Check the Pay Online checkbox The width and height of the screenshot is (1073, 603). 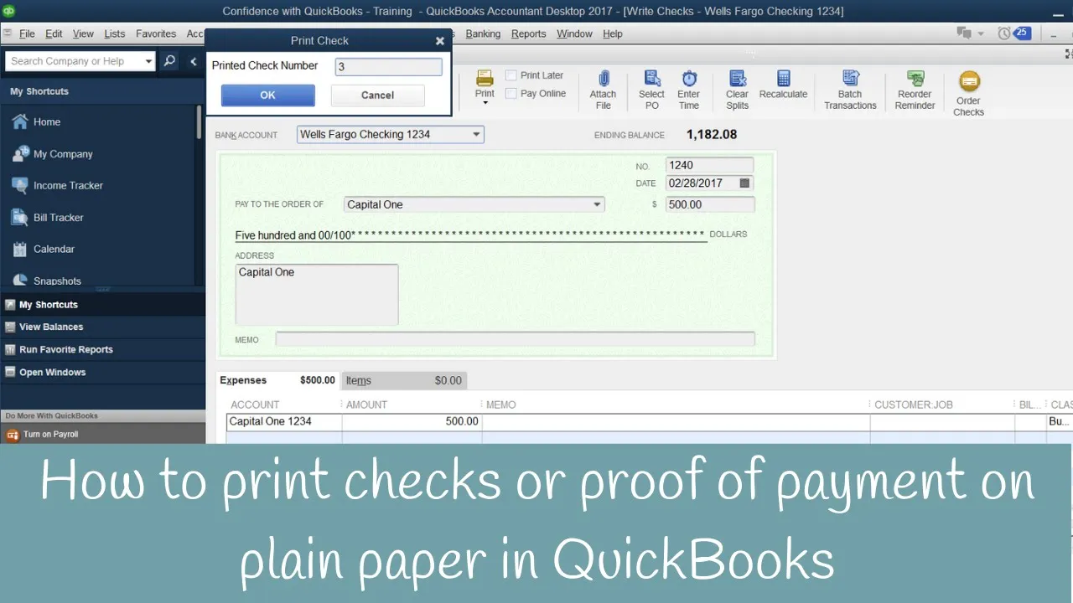tap(511, 94)
